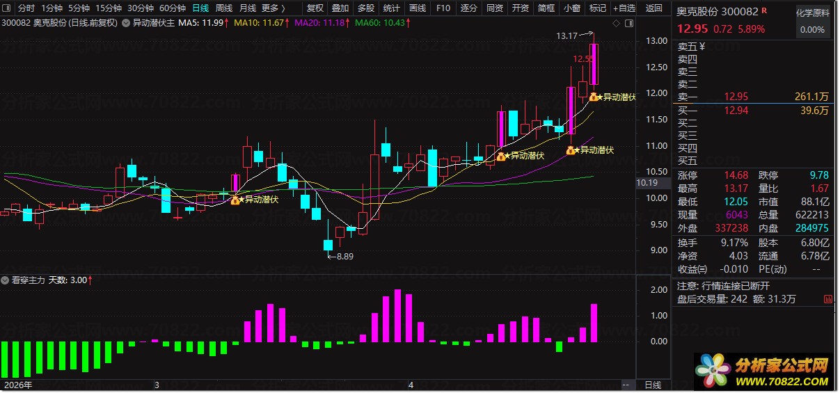Switch to the 周线 weekly chart tab
840x393 pixels.
(x=223, y=8)
